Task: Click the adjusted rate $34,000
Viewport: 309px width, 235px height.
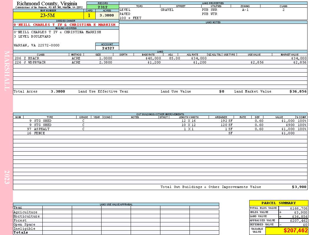Action: [199, 58]
